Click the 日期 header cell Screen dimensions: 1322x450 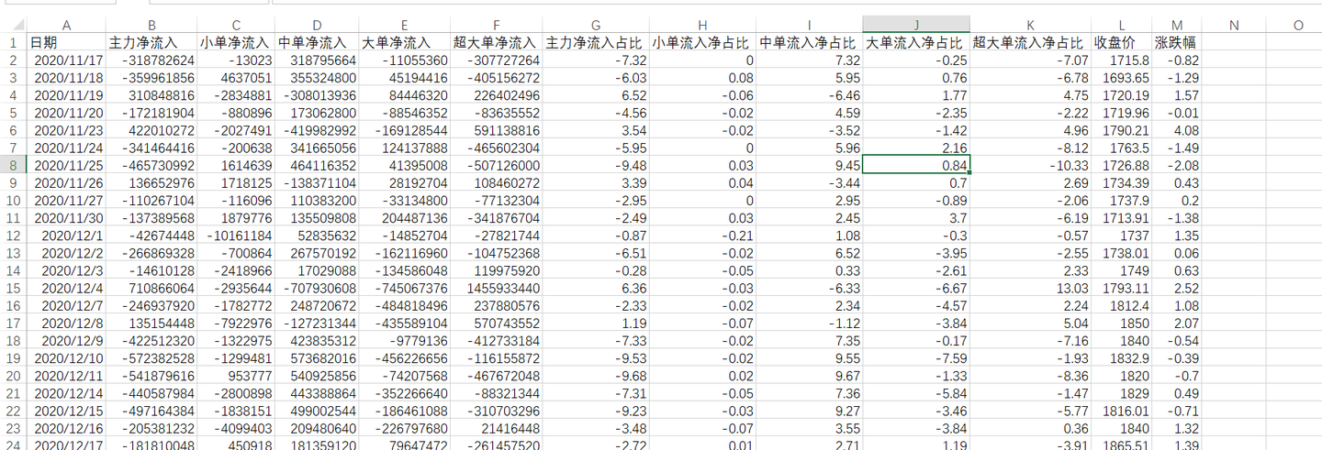tap(67, 42)
